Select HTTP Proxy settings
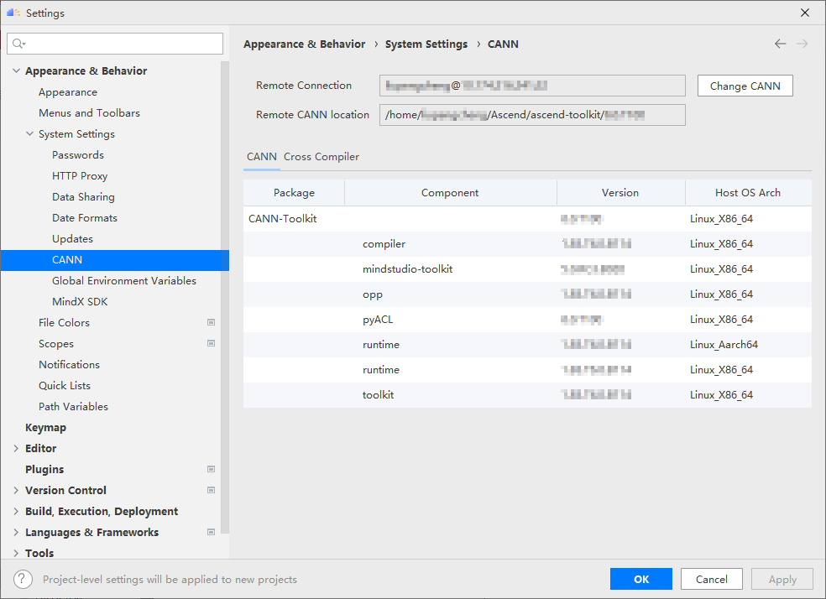 click(x=80, y=176)
